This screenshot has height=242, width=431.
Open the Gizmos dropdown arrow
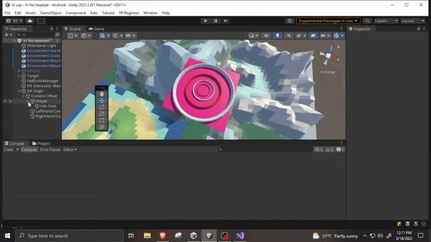342,36
